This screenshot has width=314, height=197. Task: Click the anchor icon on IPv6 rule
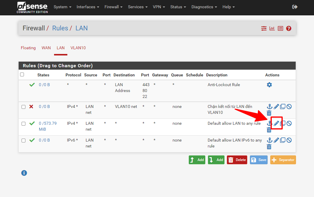pos(269,140)
